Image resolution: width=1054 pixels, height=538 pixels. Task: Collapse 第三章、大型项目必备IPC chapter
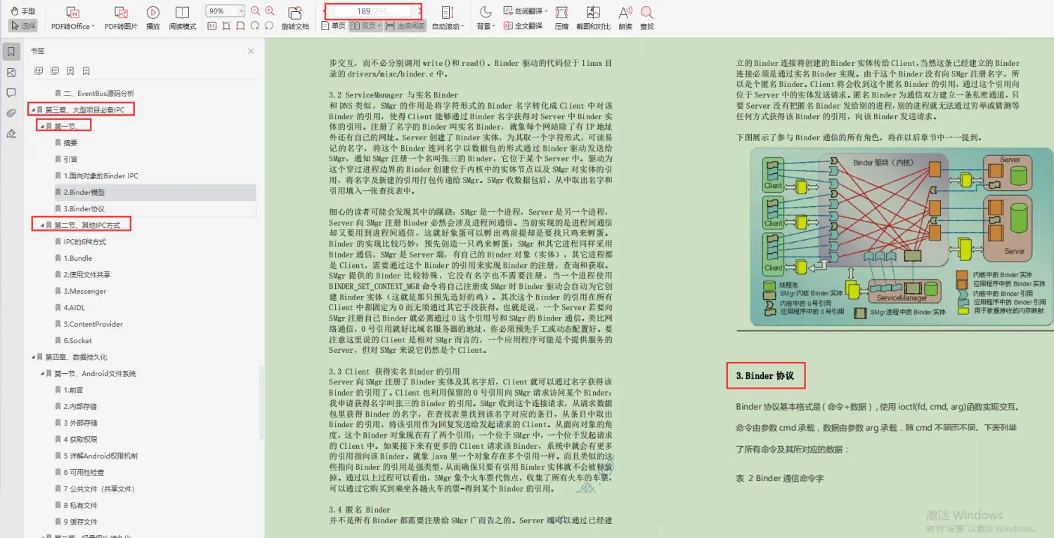tap(33, 110)
